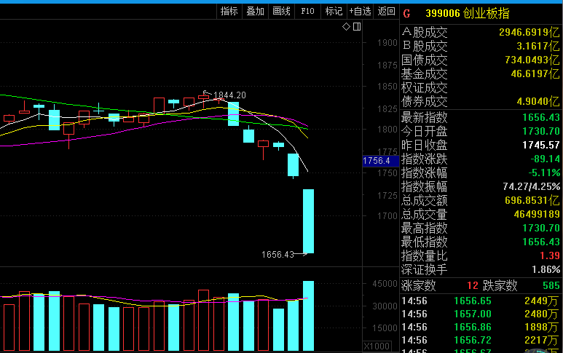Click the 今日开盘 value 1730.70
Screen dimensions: 563x353
(540, 131)
